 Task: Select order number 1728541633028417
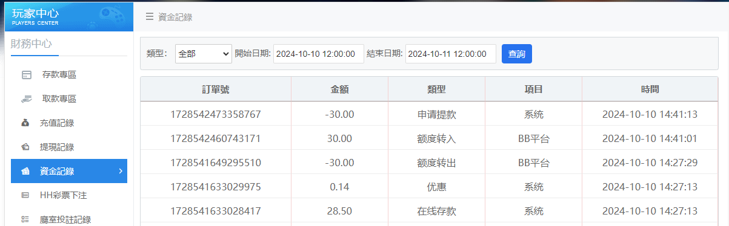tap(216, 211)
